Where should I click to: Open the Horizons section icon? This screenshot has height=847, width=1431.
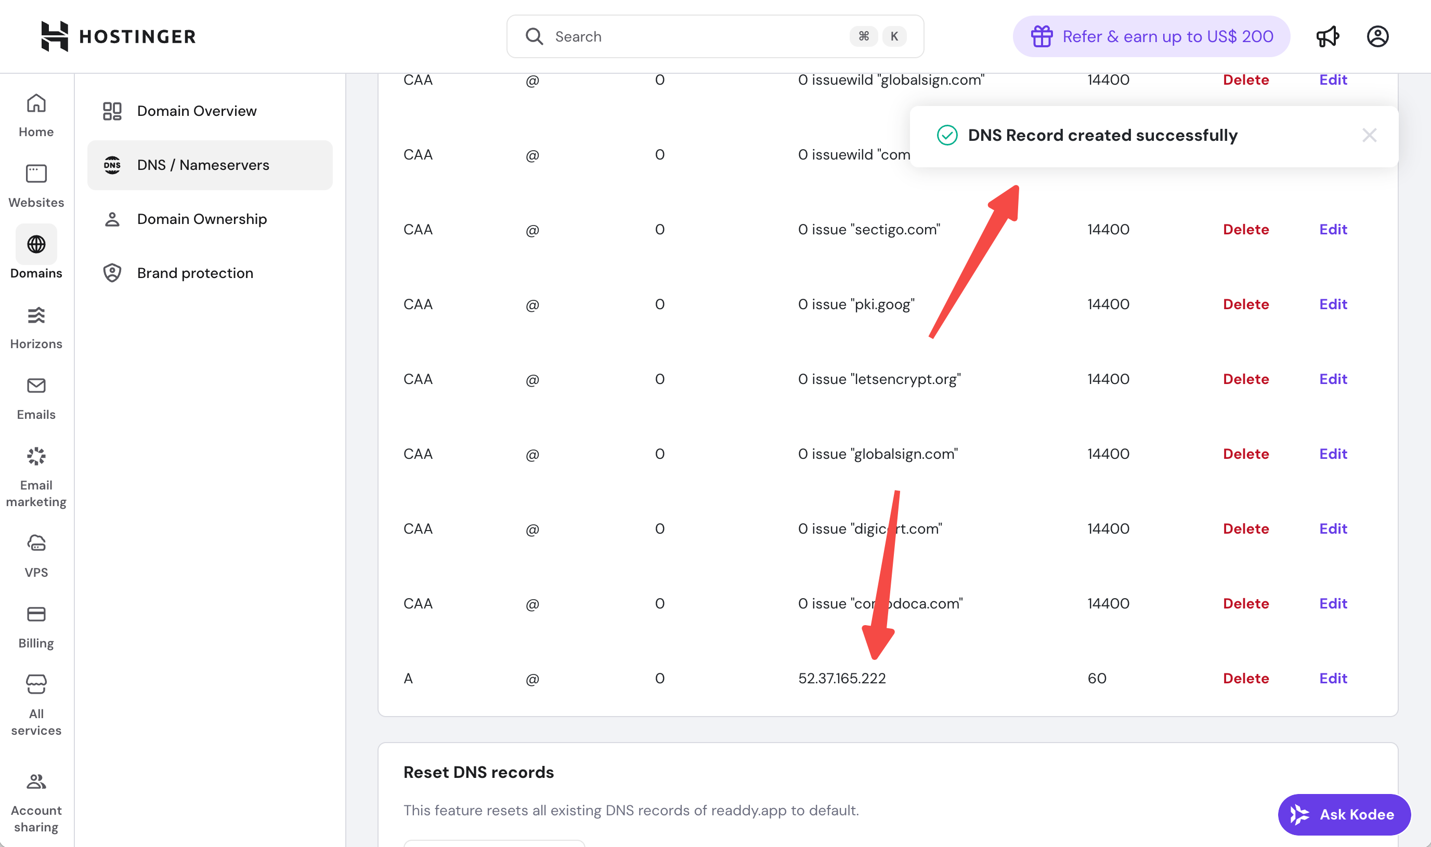[36, 315]
